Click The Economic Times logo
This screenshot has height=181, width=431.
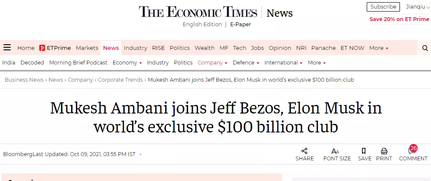click(198, 12)
